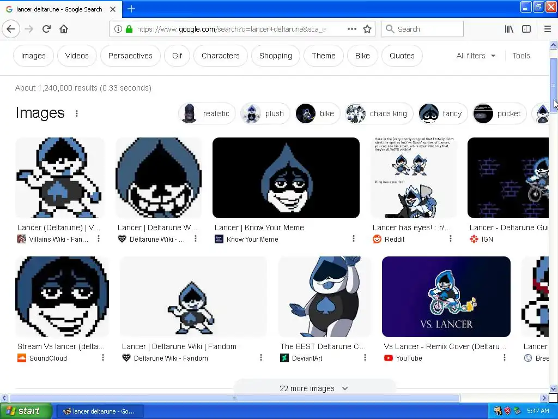The width and height of the screenshot is (558, 419).
Task: Open Lancer | Know Your Meme link
Action: (259, 228)
